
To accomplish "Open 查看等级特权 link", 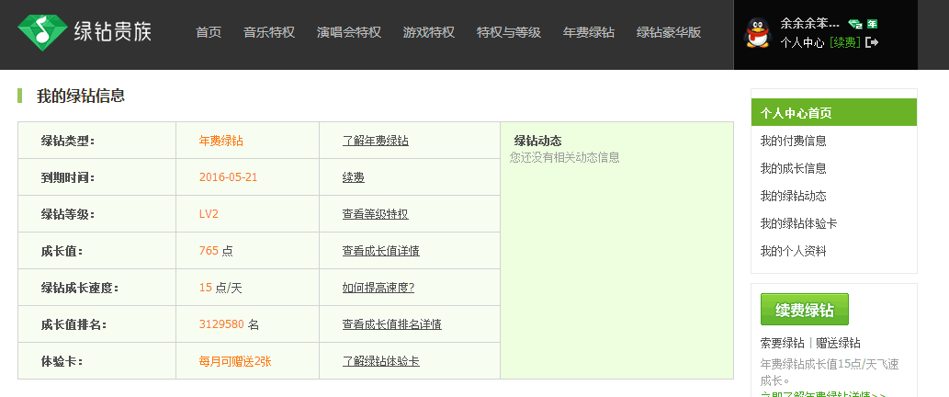I will 375,214.
